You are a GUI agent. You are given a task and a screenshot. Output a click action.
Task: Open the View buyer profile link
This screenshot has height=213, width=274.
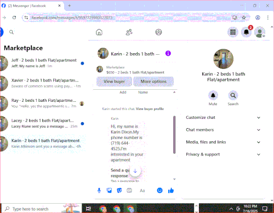click(150, 109)
